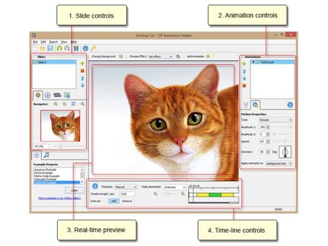Zoom out using the Navigator magnifier

point(64,104)
